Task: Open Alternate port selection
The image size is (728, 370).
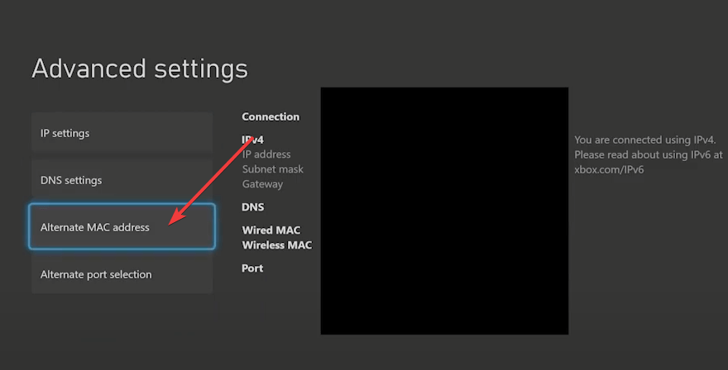Action: coord(122,274)
